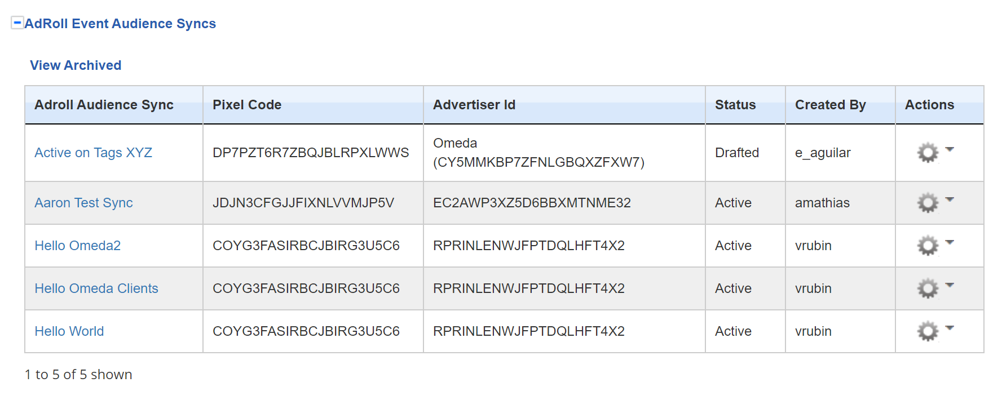1002x400 pixels.
Task: Click gear icon for Hello World
Action: click(x=928, y=331)
